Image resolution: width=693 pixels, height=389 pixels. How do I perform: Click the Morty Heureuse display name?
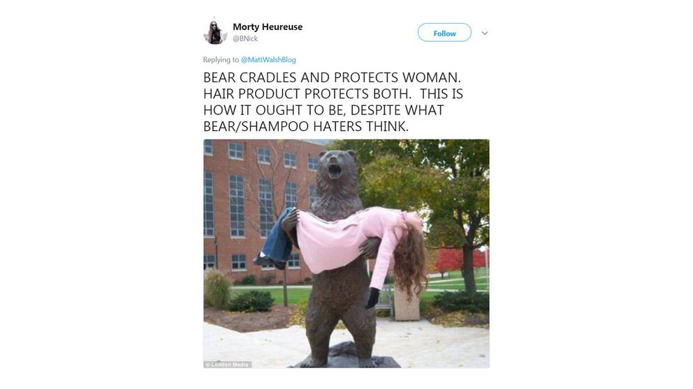click(x=268, y=27)
